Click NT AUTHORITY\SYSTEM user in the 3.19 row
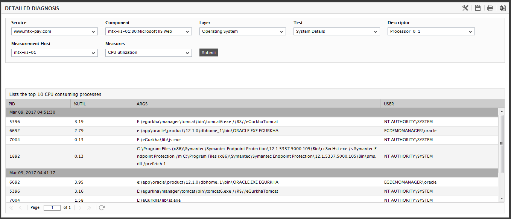The image size is (511, 219). tap(409, 122)
